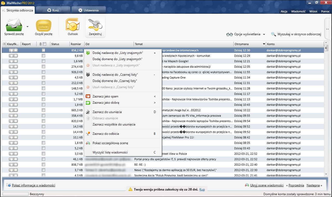
Task: Open the Wiadomość menu
Action: coord(298,11)
